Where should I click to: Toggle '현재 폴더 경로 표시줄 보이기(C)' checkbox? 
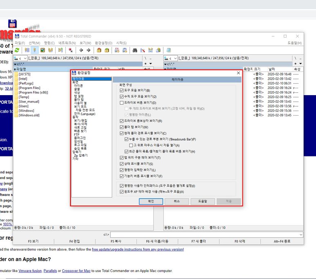pos(121,133)
